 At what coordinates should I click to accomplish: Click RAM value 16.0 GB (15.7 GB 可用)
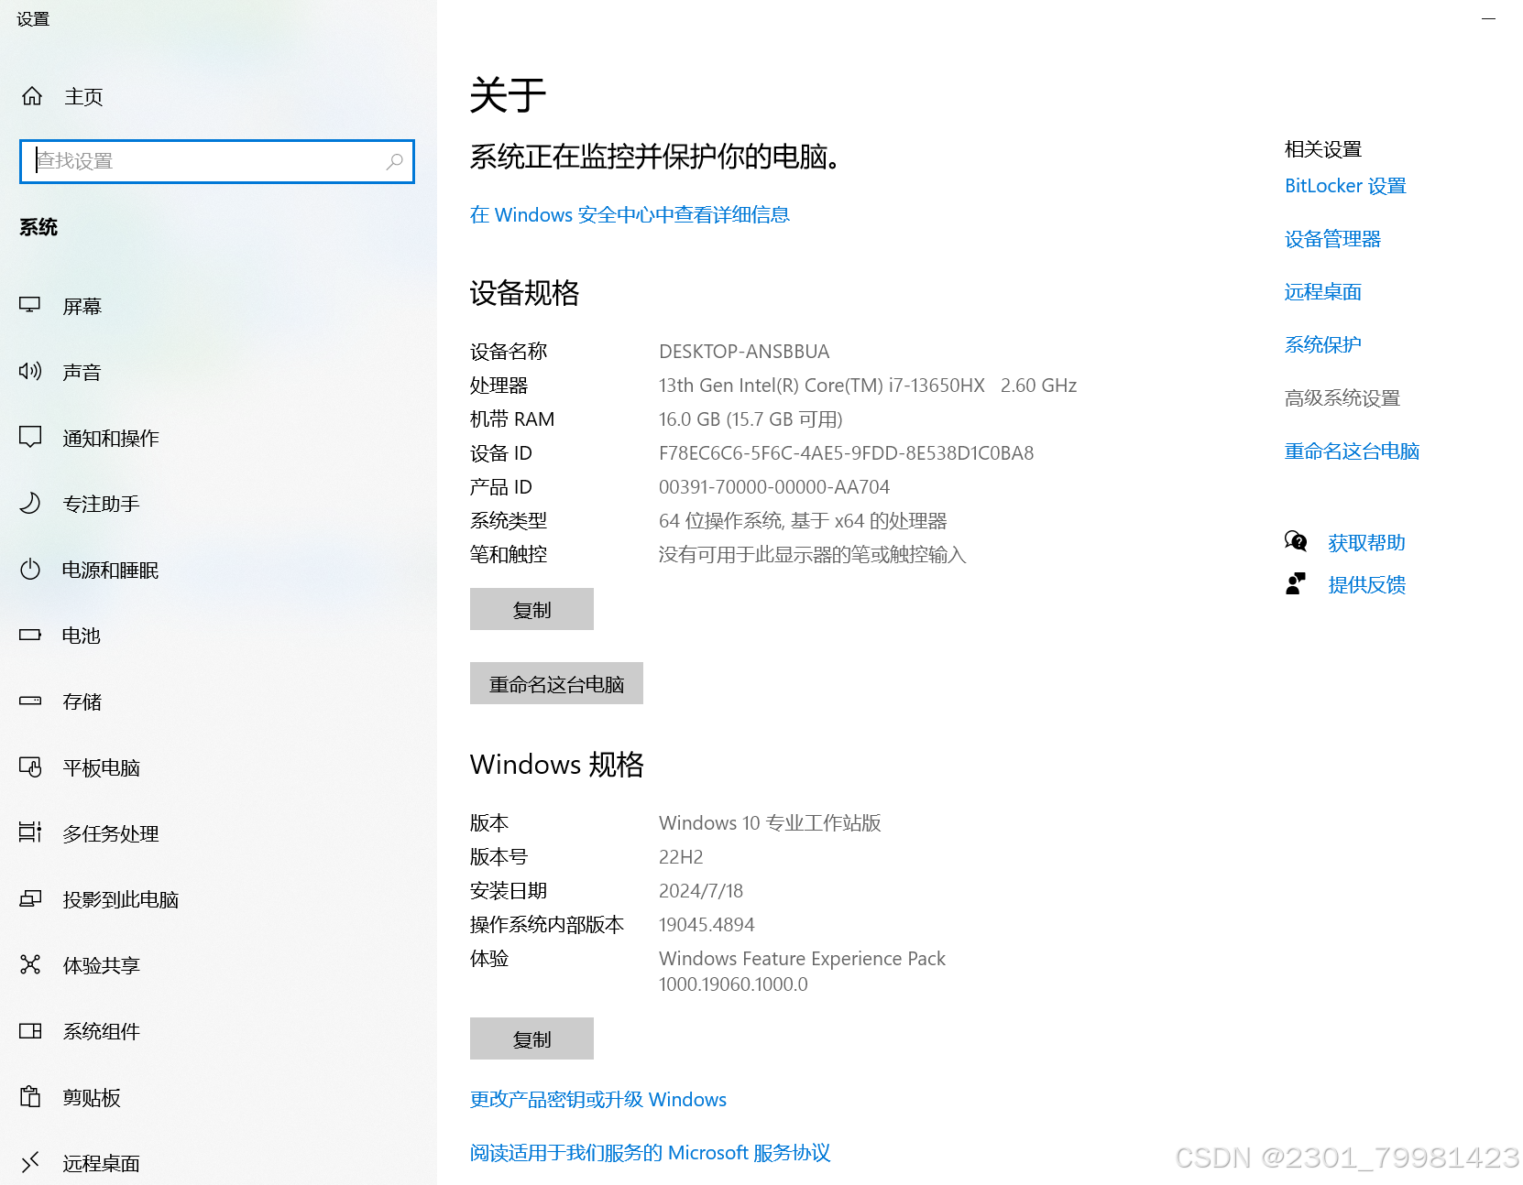click(x=751, y=419)
